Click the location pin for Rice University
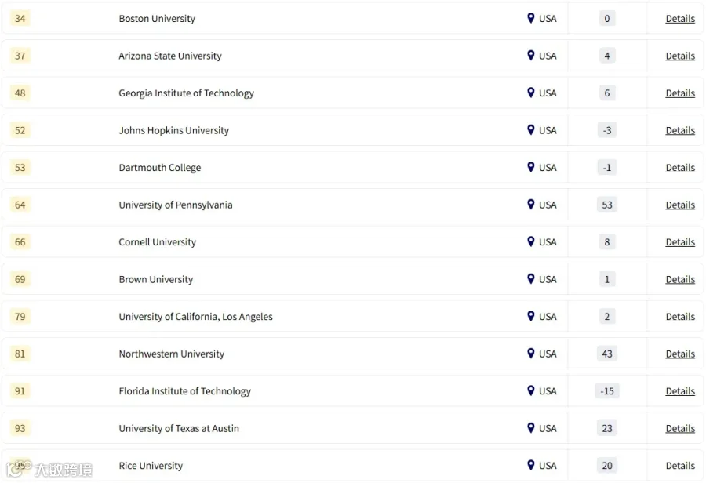Viewport: 706px width, 483px height. click(x=531, y=465)
